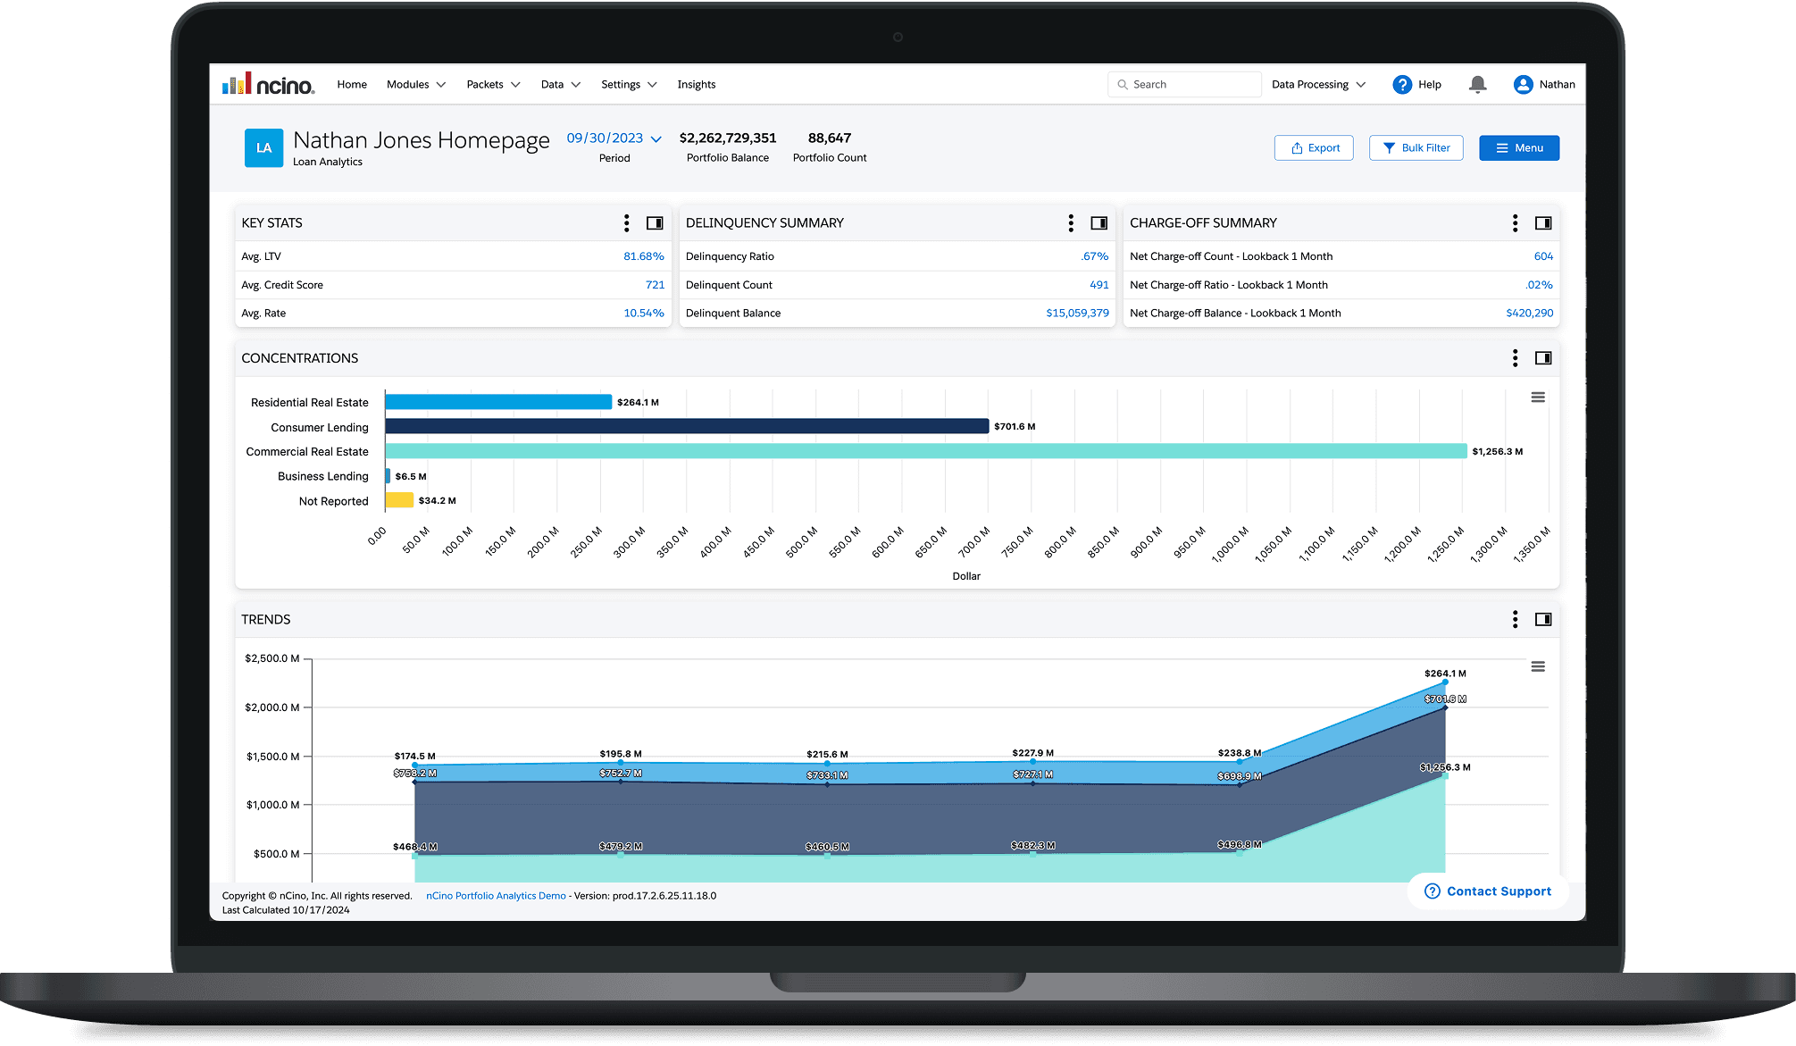Click the Help question mark icon
1796x1046 pixels.
(1402, 85)
